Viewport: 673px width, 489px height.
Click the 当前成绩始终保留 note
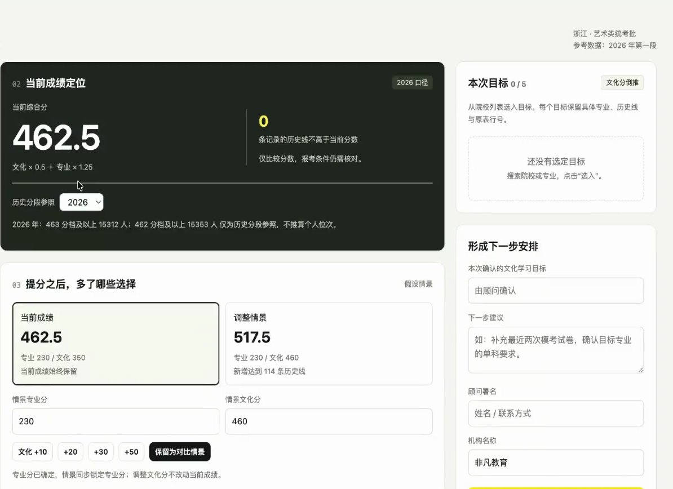pyautogui.click(x=49, y=371)
